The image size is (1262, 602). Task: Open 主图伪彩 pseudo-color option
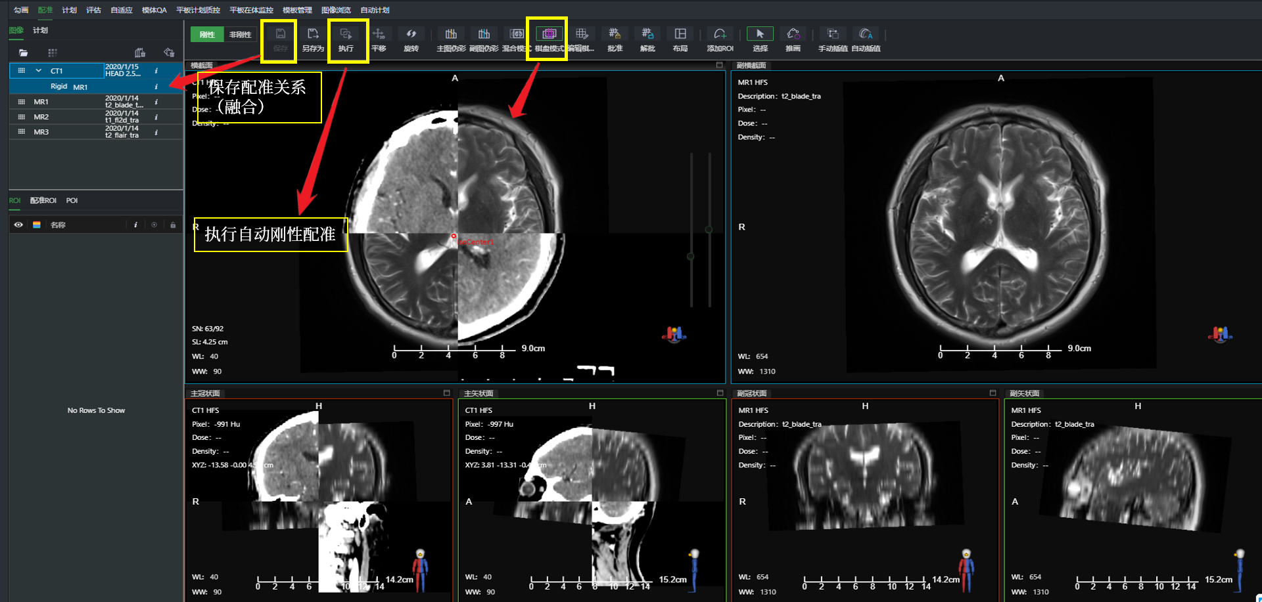(451, 34)
